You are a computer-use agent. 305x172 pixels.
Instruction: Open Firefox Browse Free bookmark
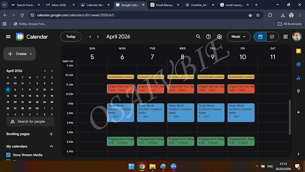coord(30,24)
